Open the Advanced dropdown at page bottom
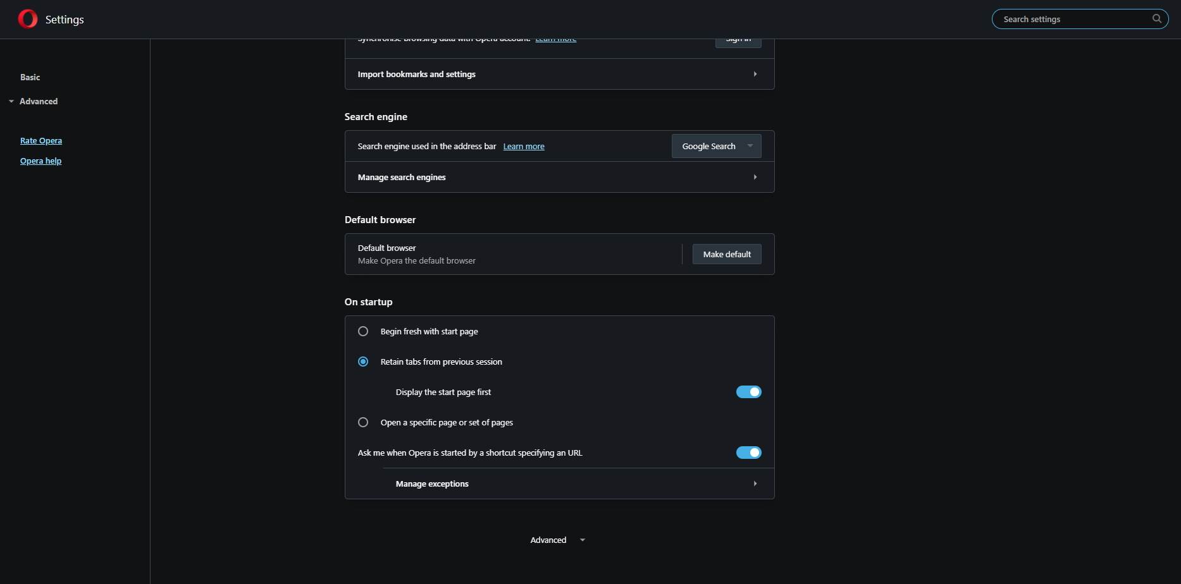 (x=557, y=540)
